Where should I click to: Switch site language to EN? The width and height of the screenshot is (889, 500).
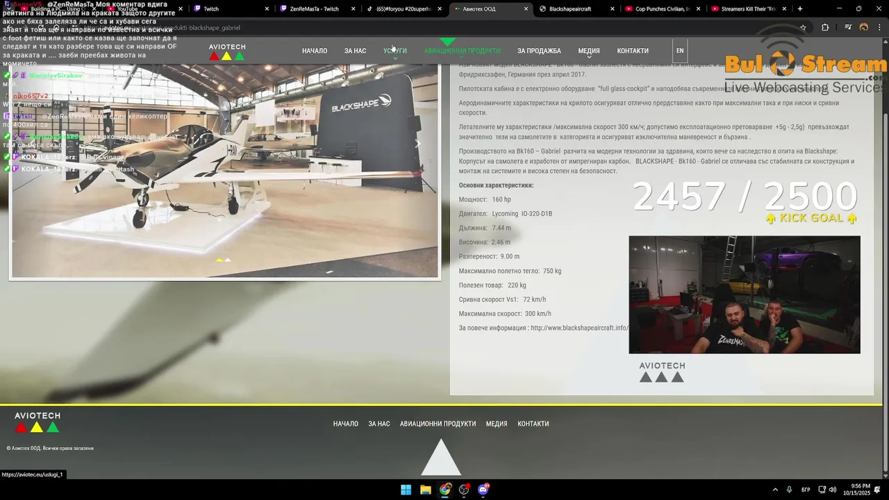680,51
